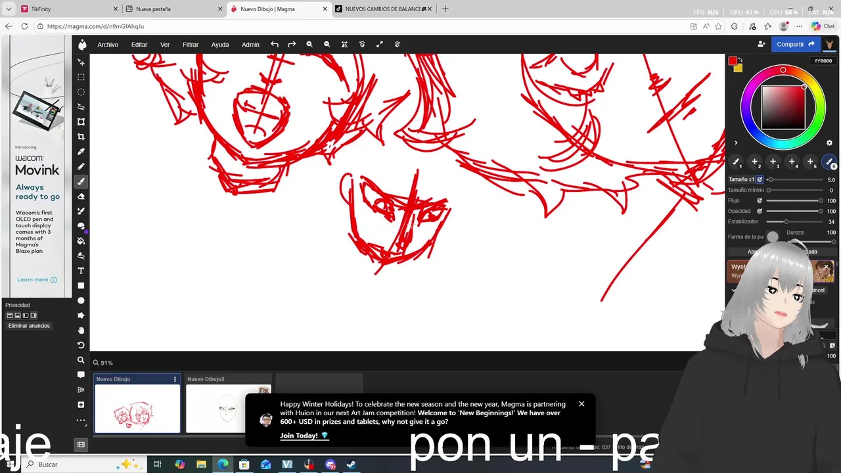Open the Editar menu
841x473 pixels.
[139, 45]
